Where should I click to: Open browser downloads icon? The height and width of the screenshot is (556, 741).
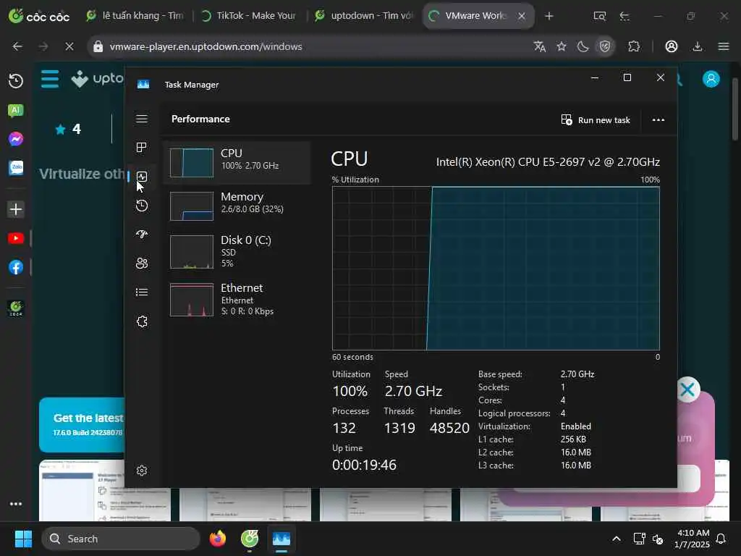[x=698, y=46]
